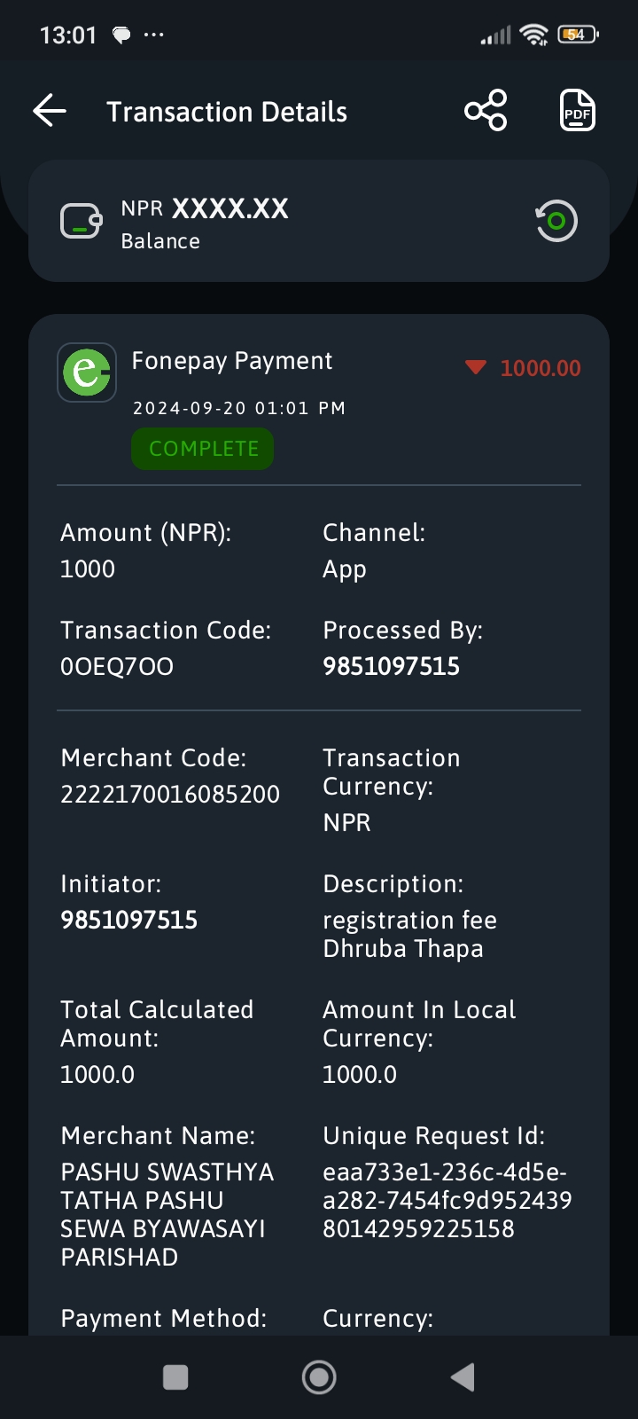Tap the Processed By number 9851097515

[x=391, y=667]
